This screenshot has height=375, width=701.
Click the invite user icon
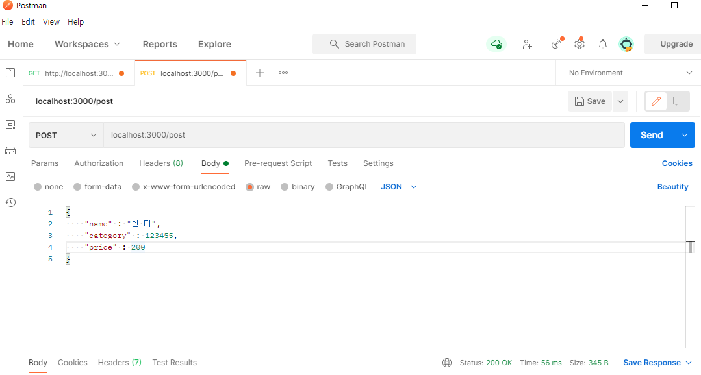click(527, 44)
